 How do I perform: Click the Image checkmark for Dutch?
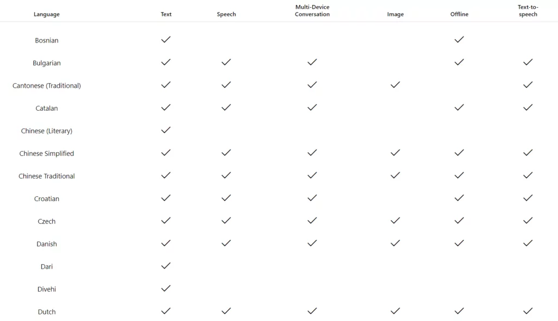[395, 311]
